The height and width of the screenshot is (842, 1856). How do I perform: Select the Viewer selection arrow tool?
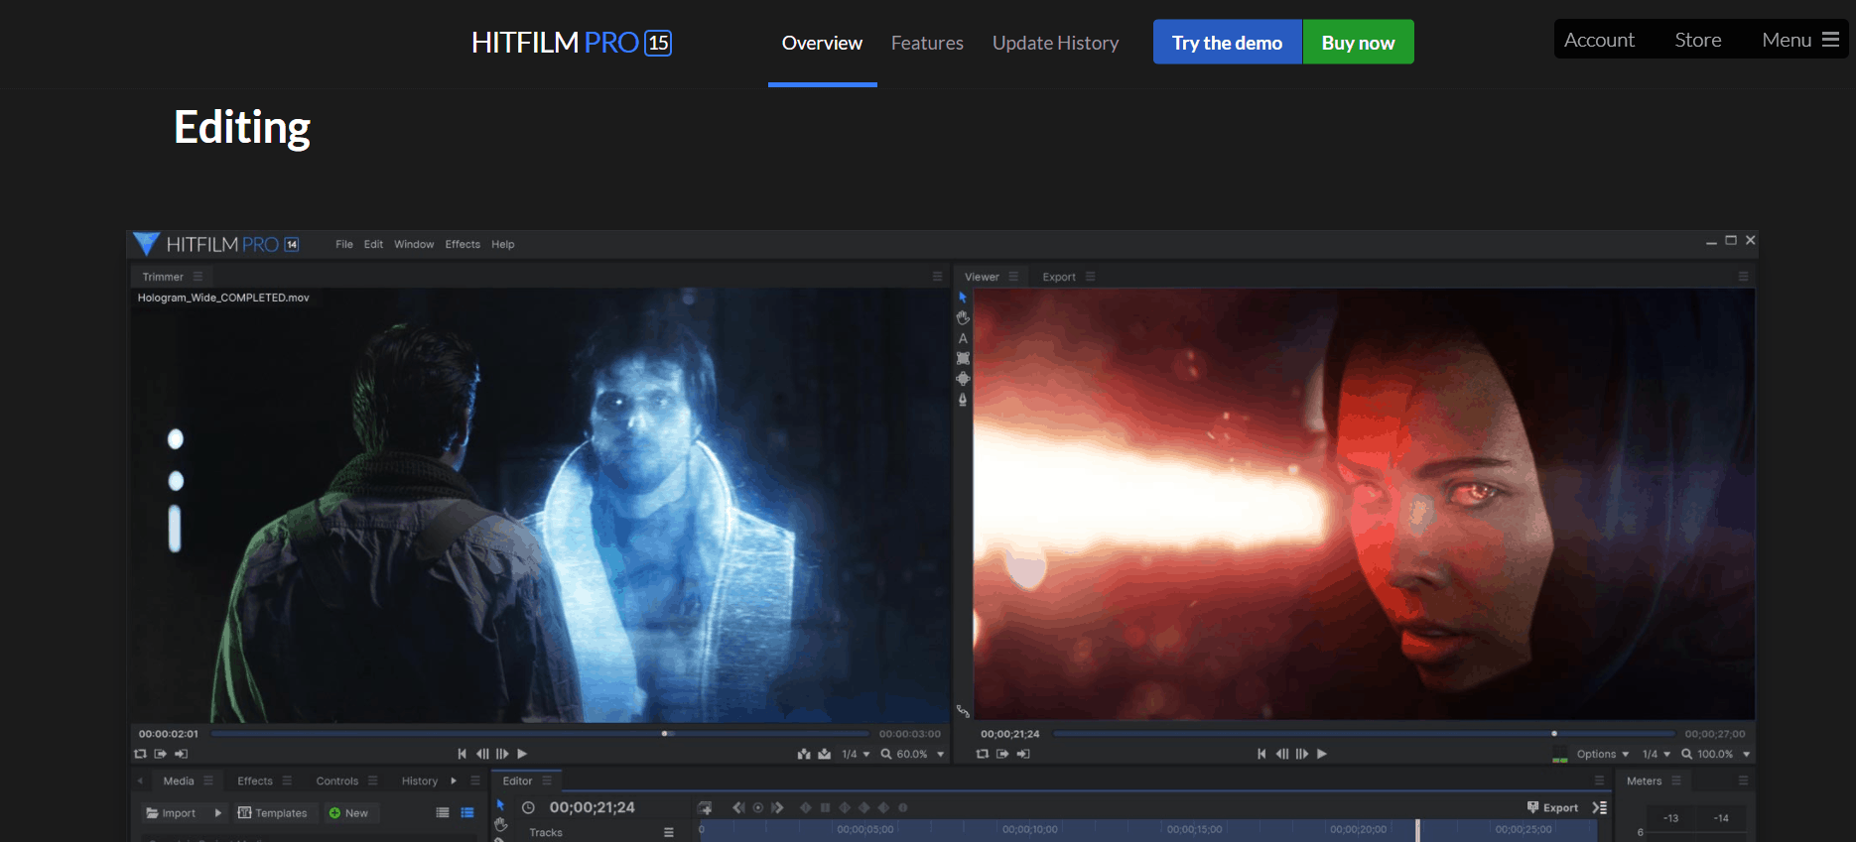point(963,298)
